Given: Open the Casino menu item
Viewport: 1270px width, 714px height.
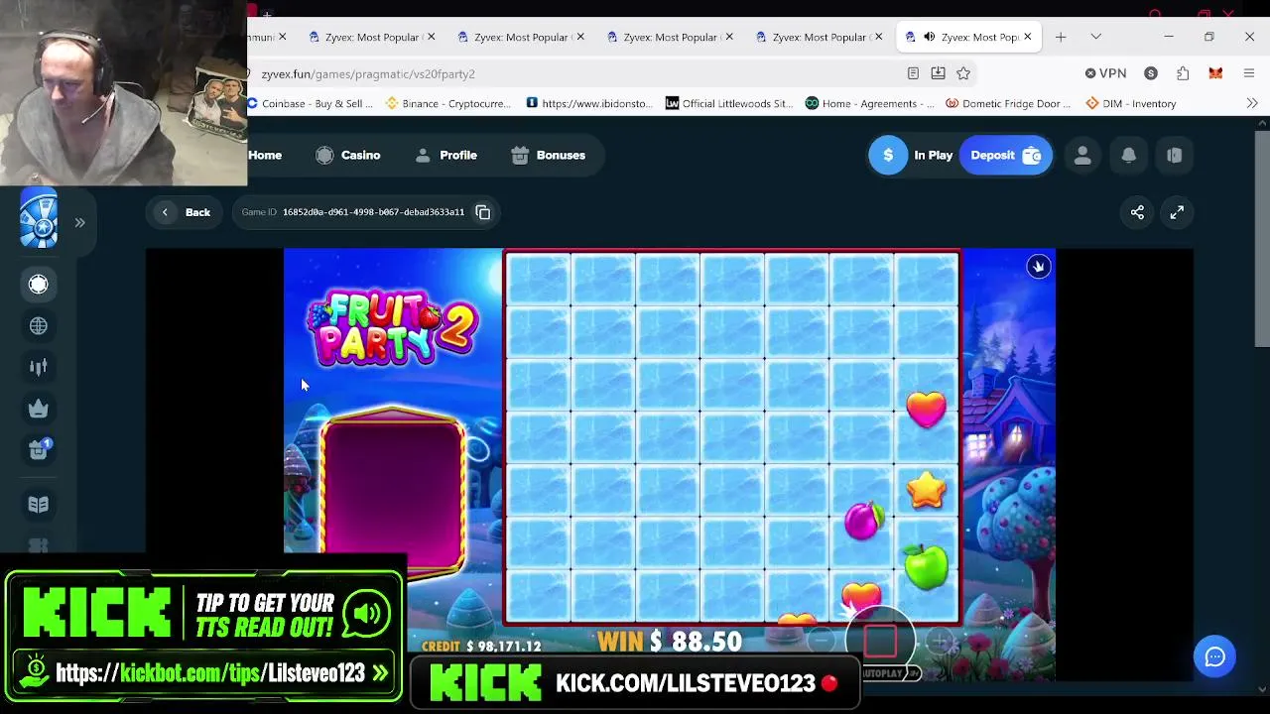Looking at the screenshot, I should tap(348, 155).
